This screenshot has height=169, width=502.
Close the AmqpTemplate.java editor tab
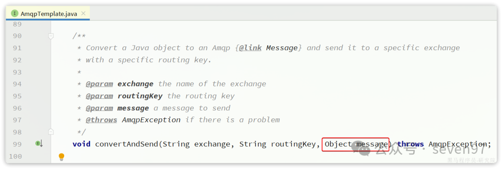click(83, 13)
